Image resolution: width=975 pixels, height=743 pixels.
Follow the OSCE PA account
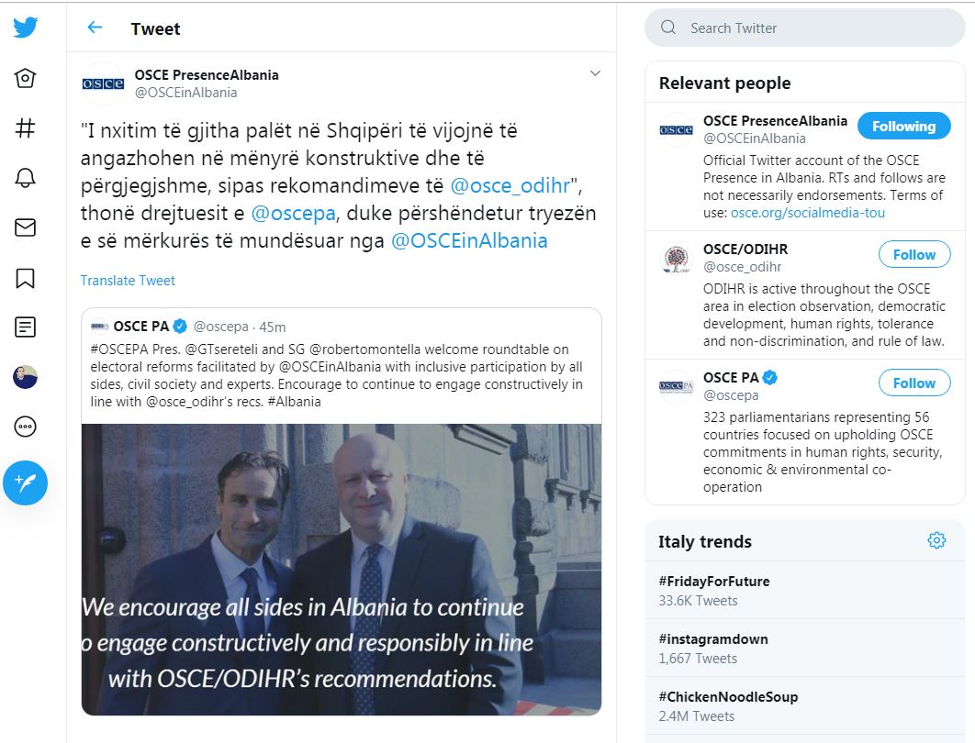(914, 383)
